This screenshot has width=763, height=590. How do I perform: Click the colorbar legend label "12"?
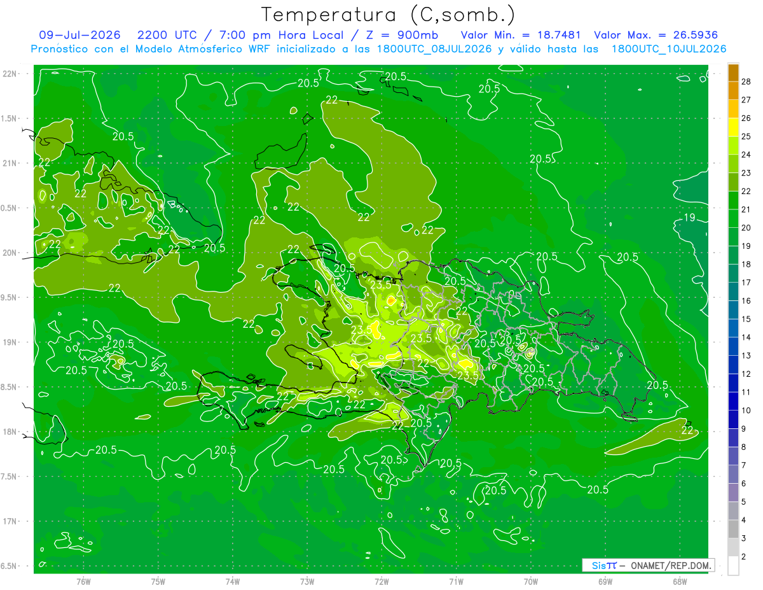(x=746, y=374)
